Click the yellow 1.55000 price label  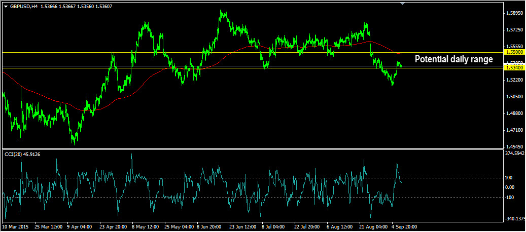tap(514, 53)
